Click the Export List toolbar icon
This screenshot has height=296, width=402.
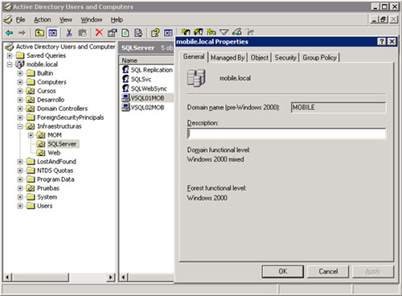[x=138, y=33]
